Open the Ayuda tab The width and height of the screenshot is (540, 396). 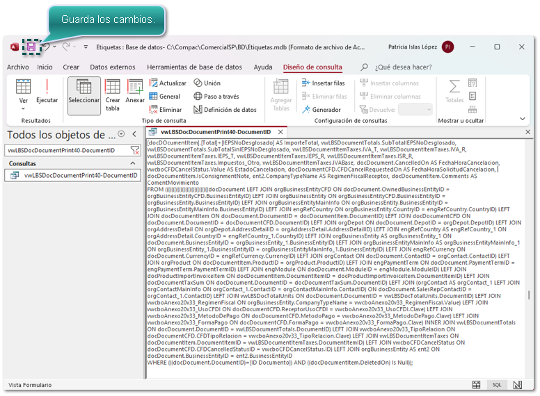263,67
